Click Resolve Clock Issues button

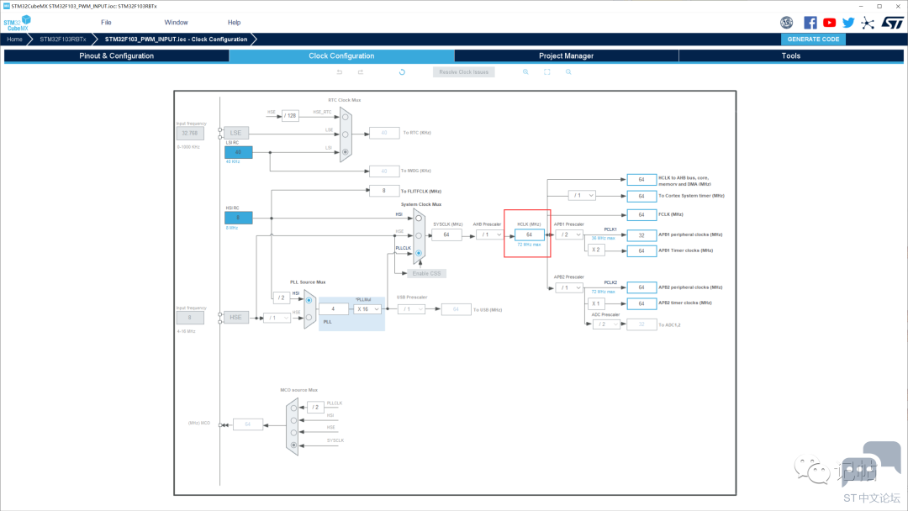[464, 71]
